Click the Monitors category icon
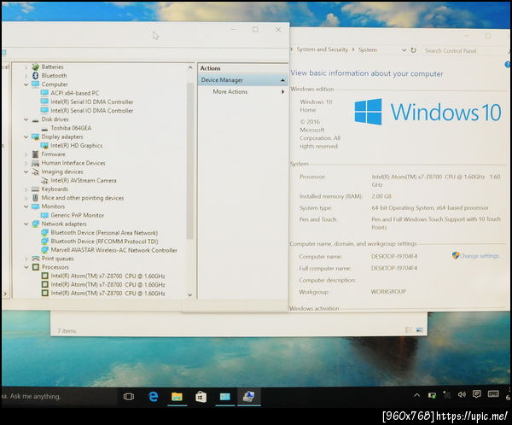This screenshot has width=512, height=425. [x=35, y=207]
